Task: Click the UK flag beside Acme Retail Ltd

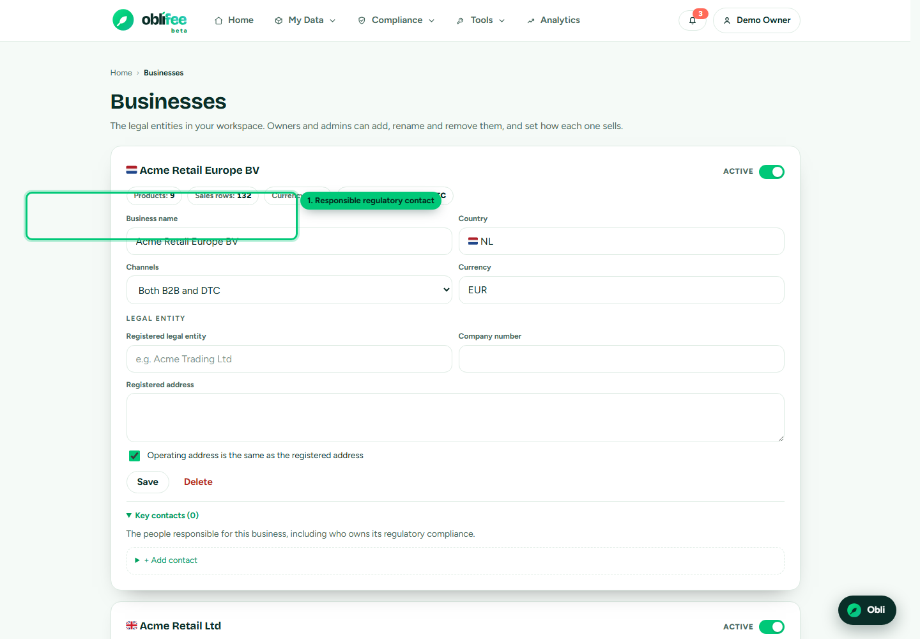Action: pyautogui.click(x=132, y=626)
